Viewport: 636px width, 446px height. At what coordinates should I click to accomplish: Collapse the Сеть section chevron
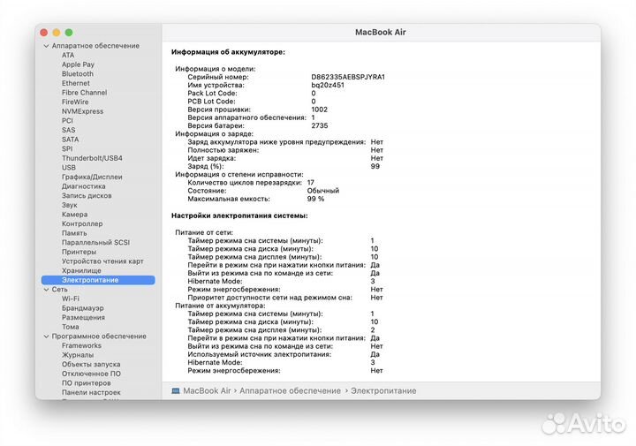click(46, 290)
